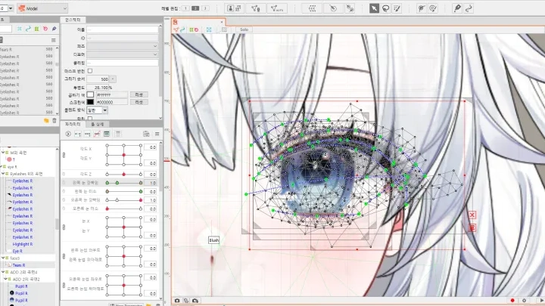Image resolution: width=545 pixels, height=306 pixels.
Task: Select Tears R row in draw order list
Action: (x=28, y=50)
